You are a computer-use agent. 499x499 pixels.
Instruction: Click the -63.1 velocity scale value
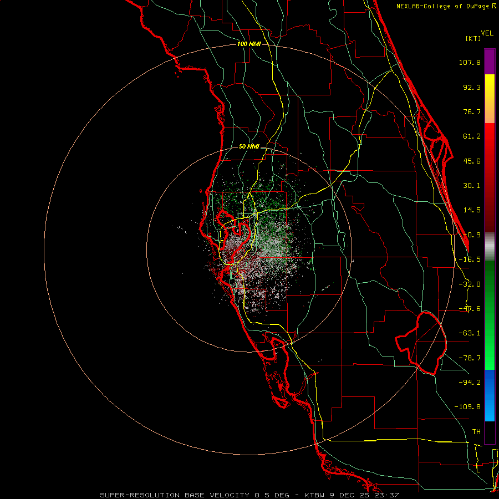coord(470,333)
